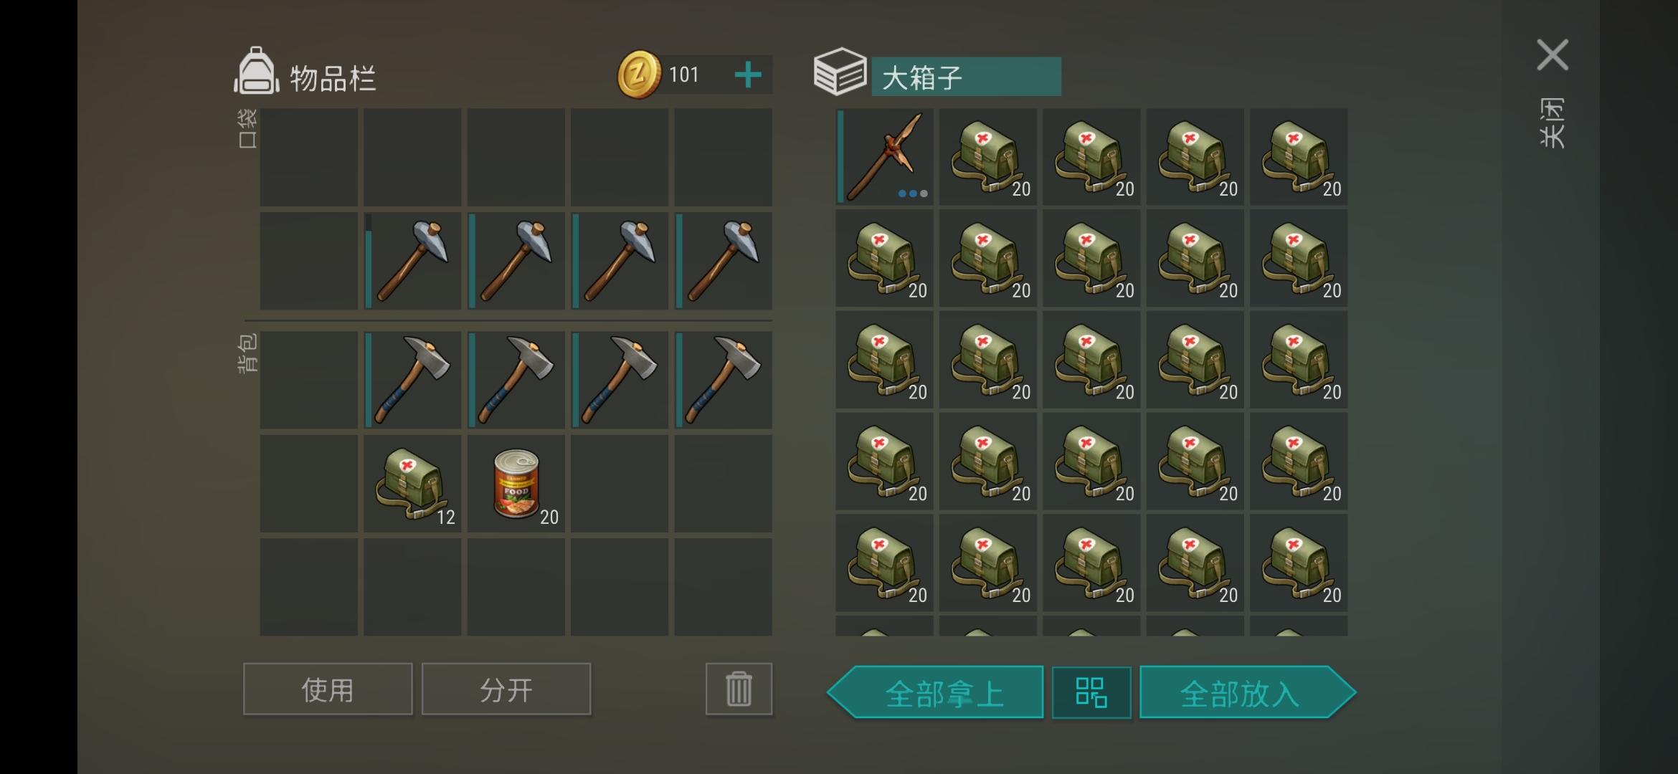Put everything in with 全部放入 button
Screen dimensions: 1678x774
click(x=1247, y=692)
